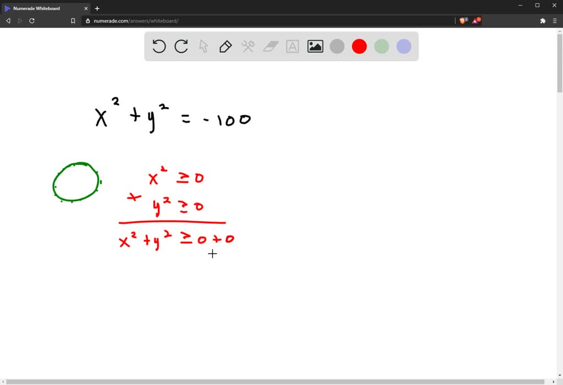Choose the pointer select tool
This screenshot has height=385, width=563.
[203, 46]
